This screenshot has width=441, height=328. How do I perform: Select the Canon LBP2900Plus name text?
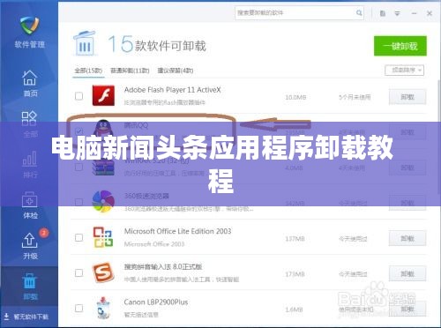[156, 302]
